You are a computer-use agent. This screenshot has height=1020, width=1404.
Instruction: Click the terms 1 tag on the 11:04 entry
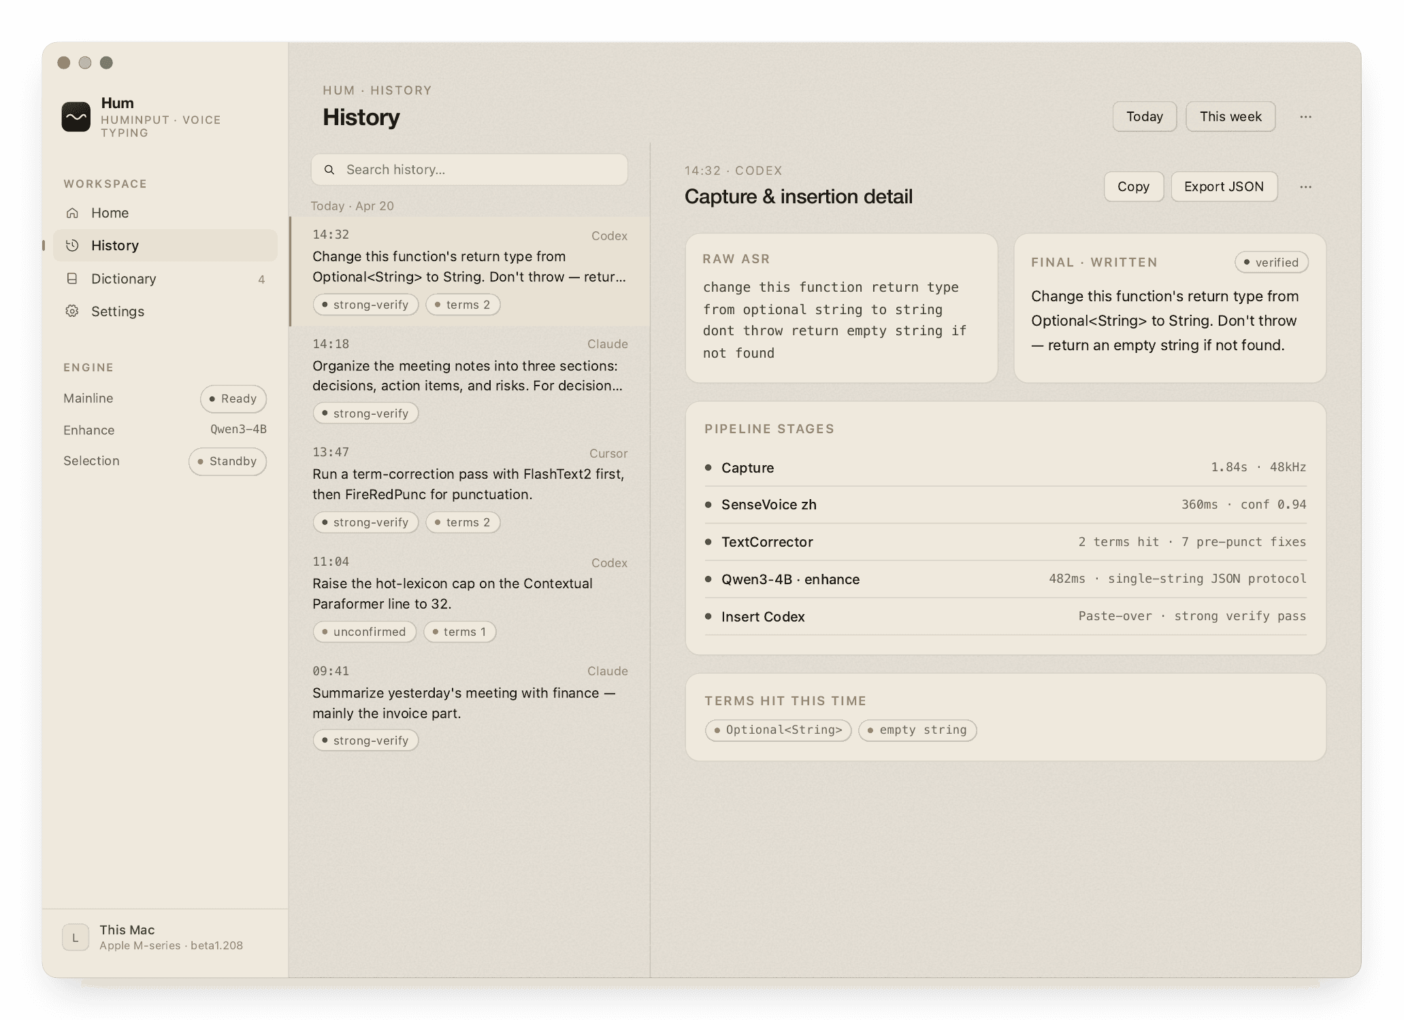coord(459,632)
